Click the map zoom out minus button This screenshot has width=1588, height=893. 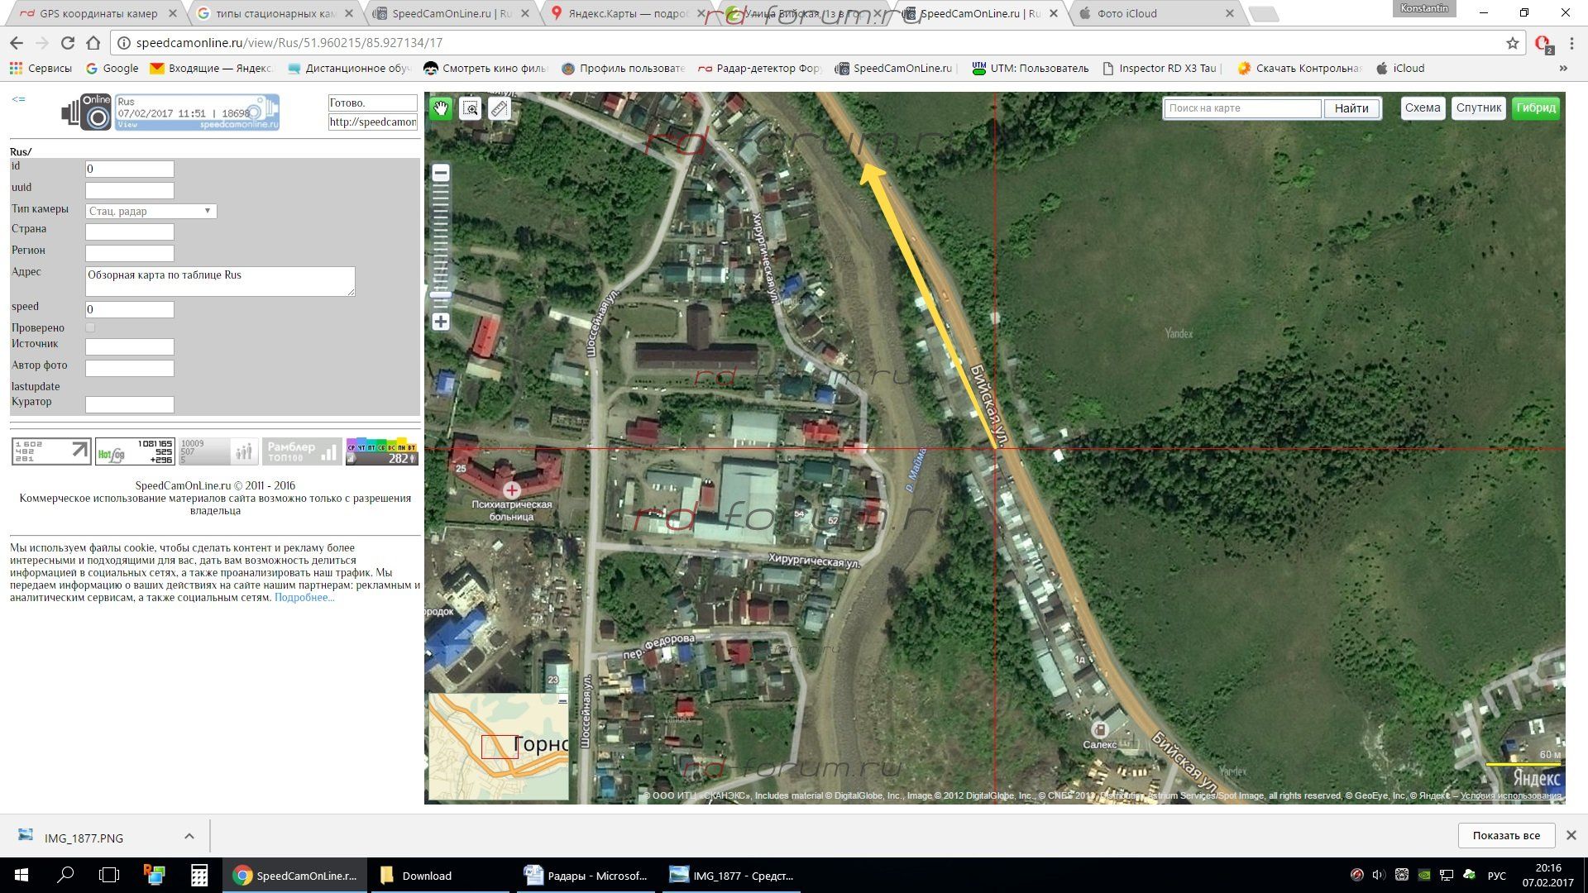click(x=441, y=173)
